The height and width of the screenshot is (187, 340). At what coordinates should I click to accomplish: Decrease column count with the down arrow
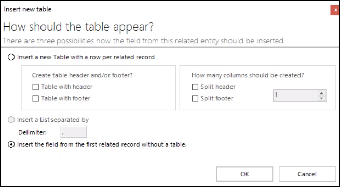tap(321, 98)
